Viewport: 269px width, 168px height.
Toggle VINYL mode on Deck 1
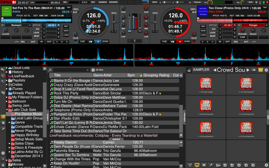click(x=77, y=9)
